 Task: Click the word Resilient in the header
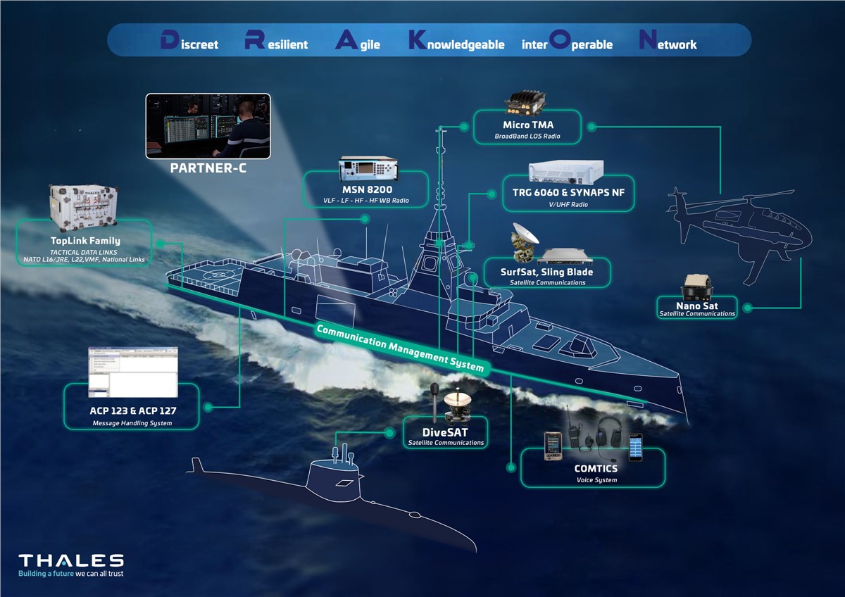pos(276,41)
